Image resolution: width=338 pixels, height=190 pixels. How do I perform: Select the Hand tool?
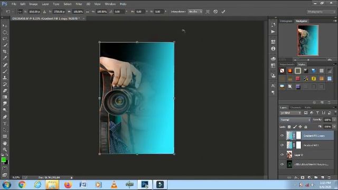point(5,143)
